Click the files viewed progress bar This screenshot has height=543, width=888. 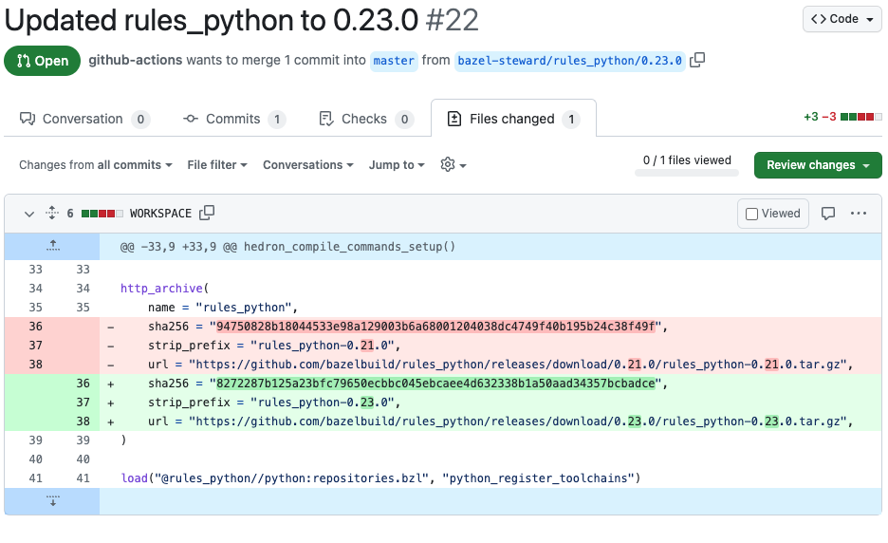coord(686,173)
